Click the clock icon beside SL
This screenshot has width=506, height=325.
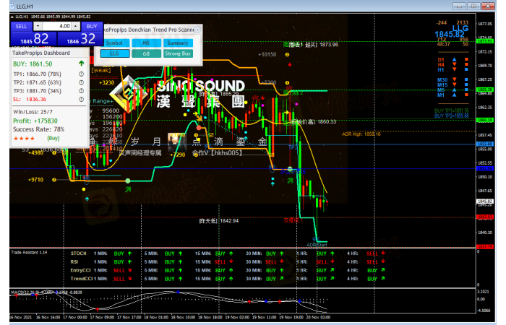coord(81,100)
